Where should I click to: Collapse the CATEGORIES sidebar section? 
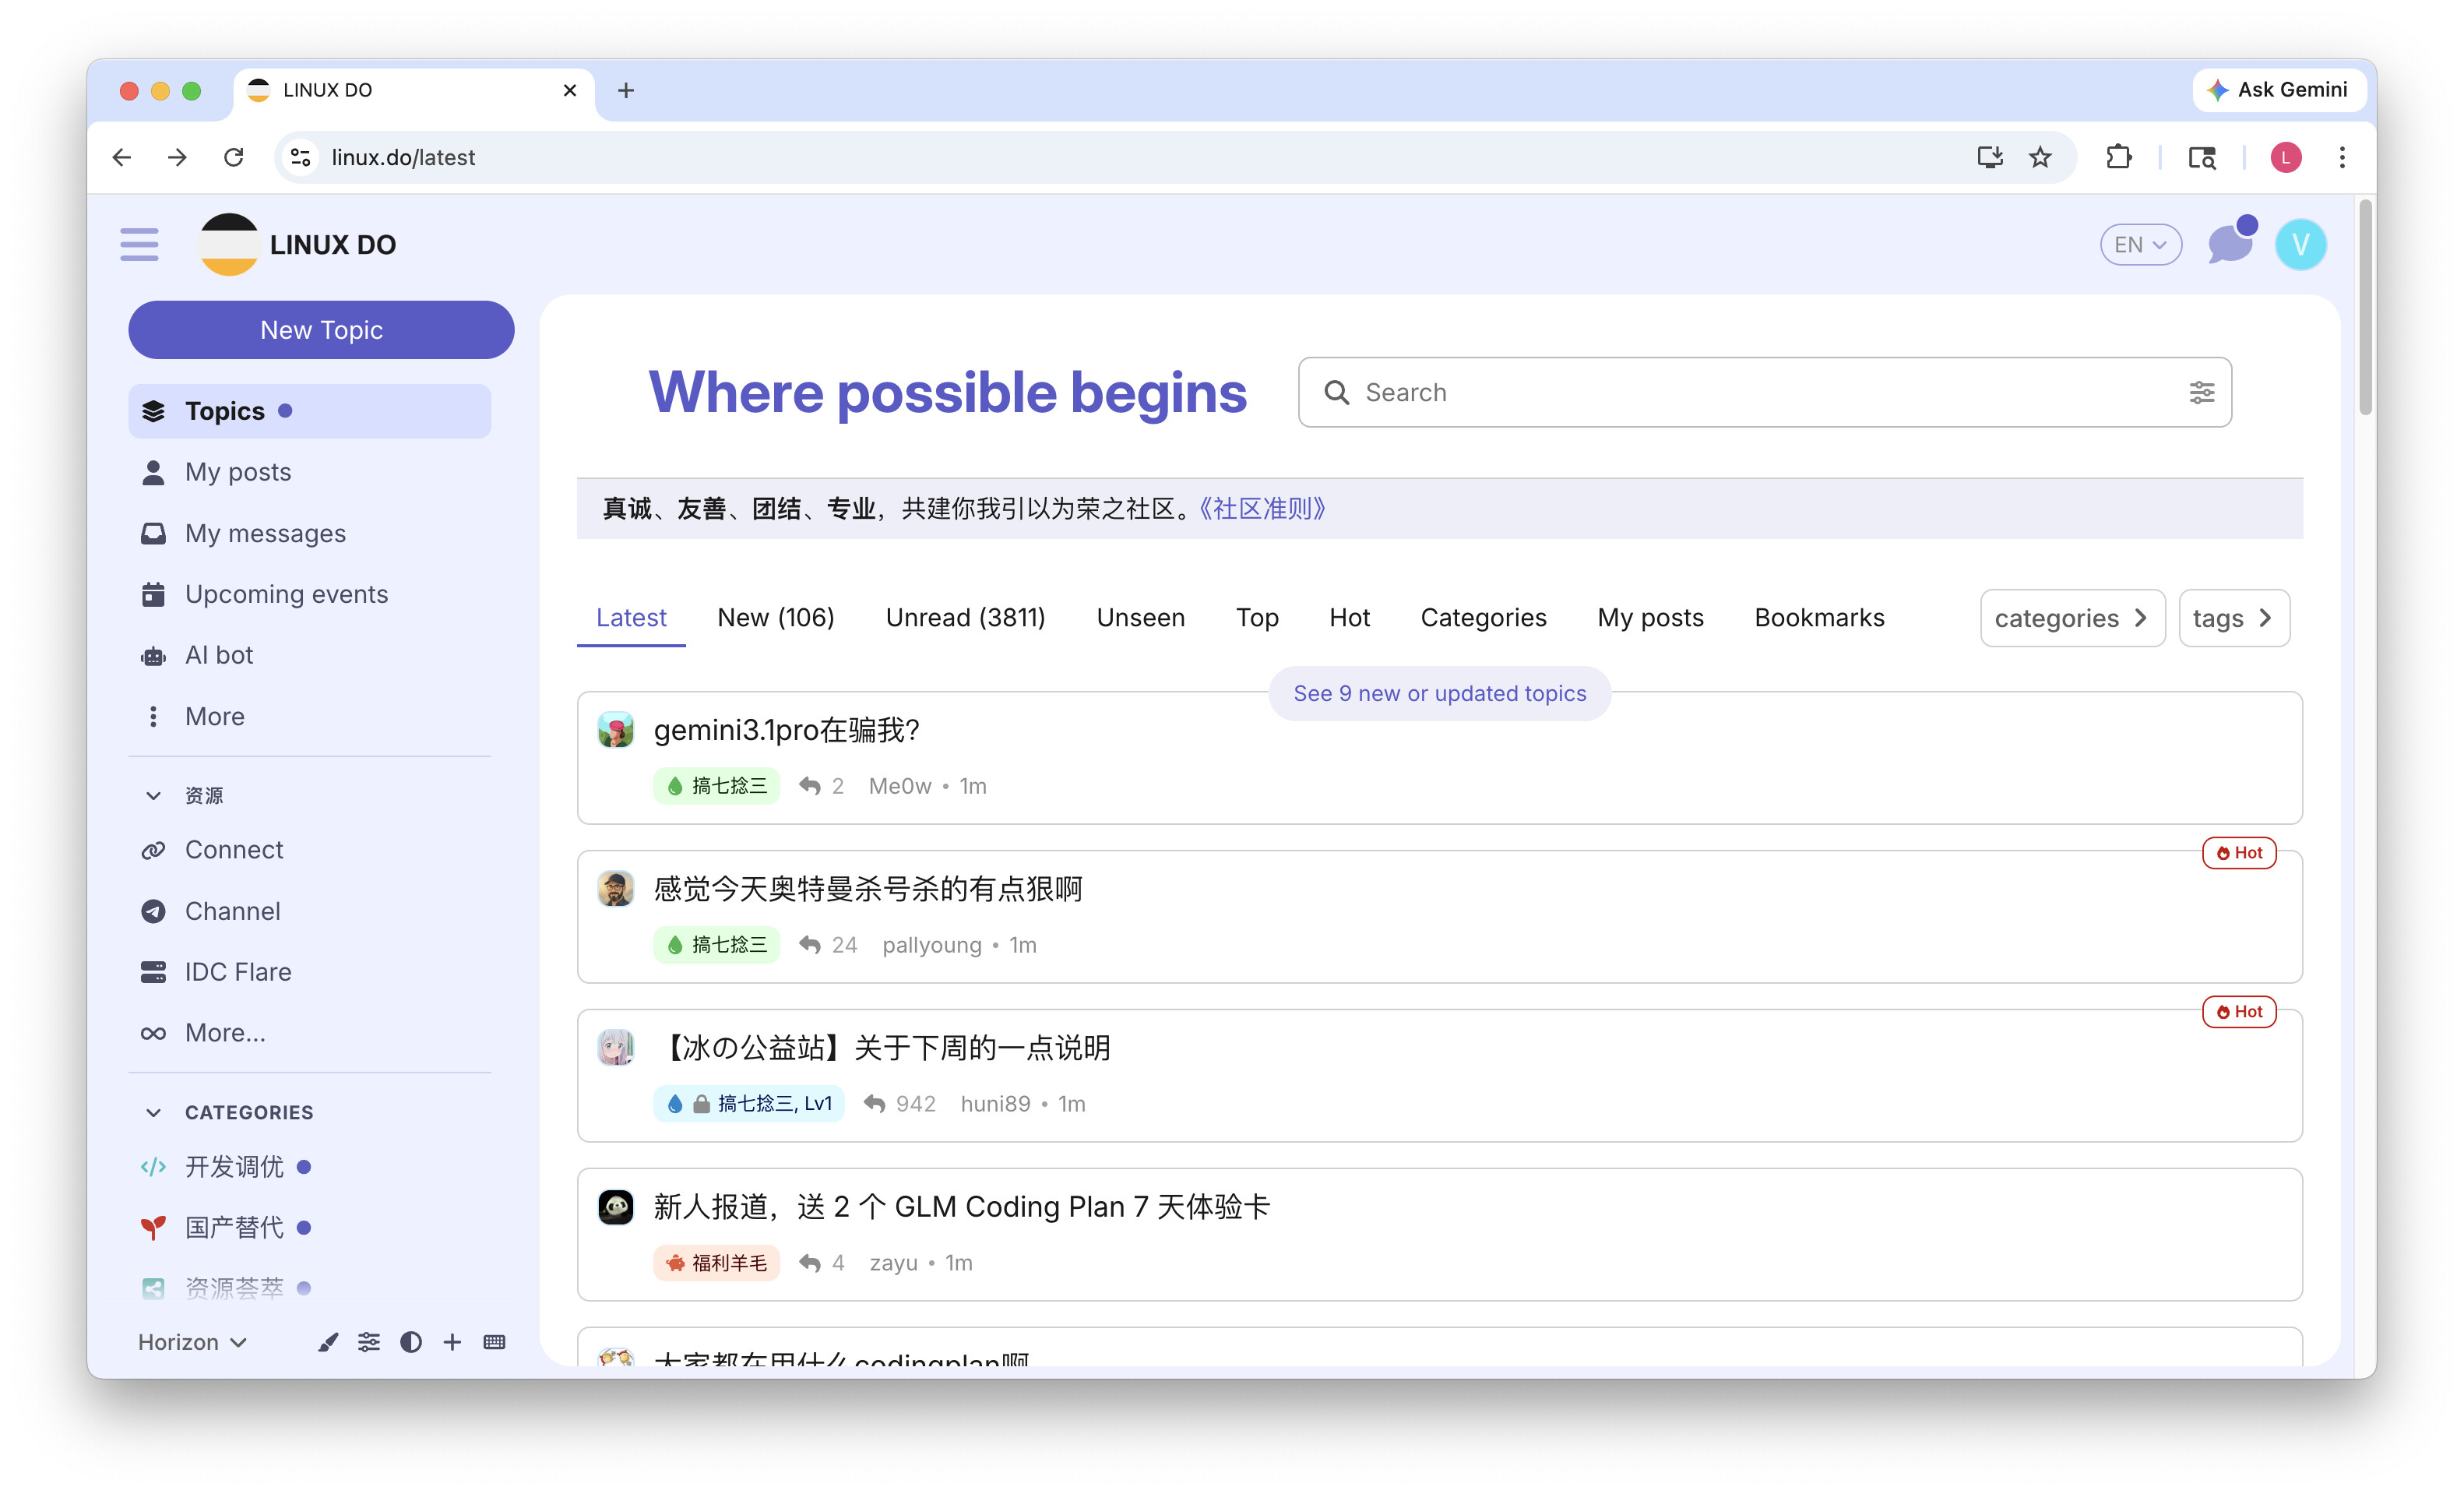click(153, 1112)
